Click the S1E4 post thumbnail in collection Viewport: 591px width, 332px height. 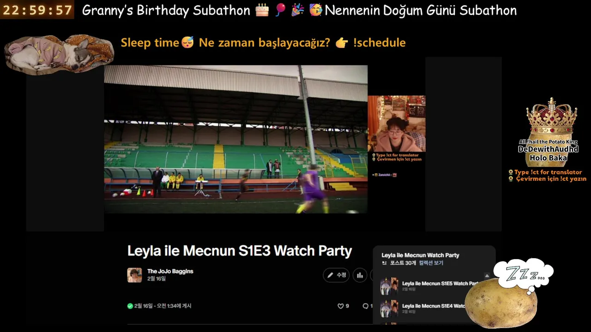tap(389, 308)
